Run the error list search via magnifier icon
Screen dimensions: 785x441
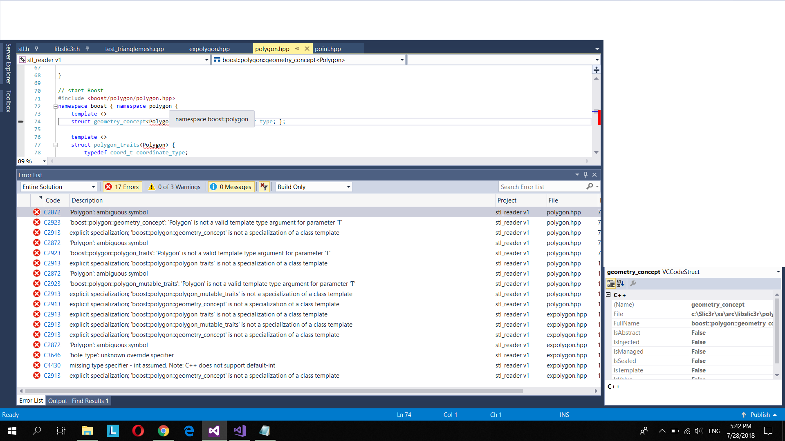coord(590,187)
